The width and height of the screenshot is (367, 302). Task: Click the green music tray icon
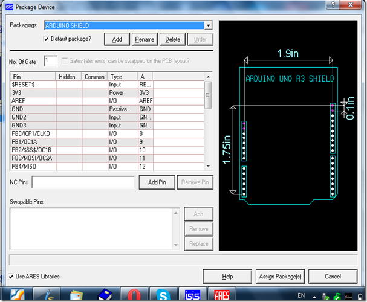pos(337,297)
